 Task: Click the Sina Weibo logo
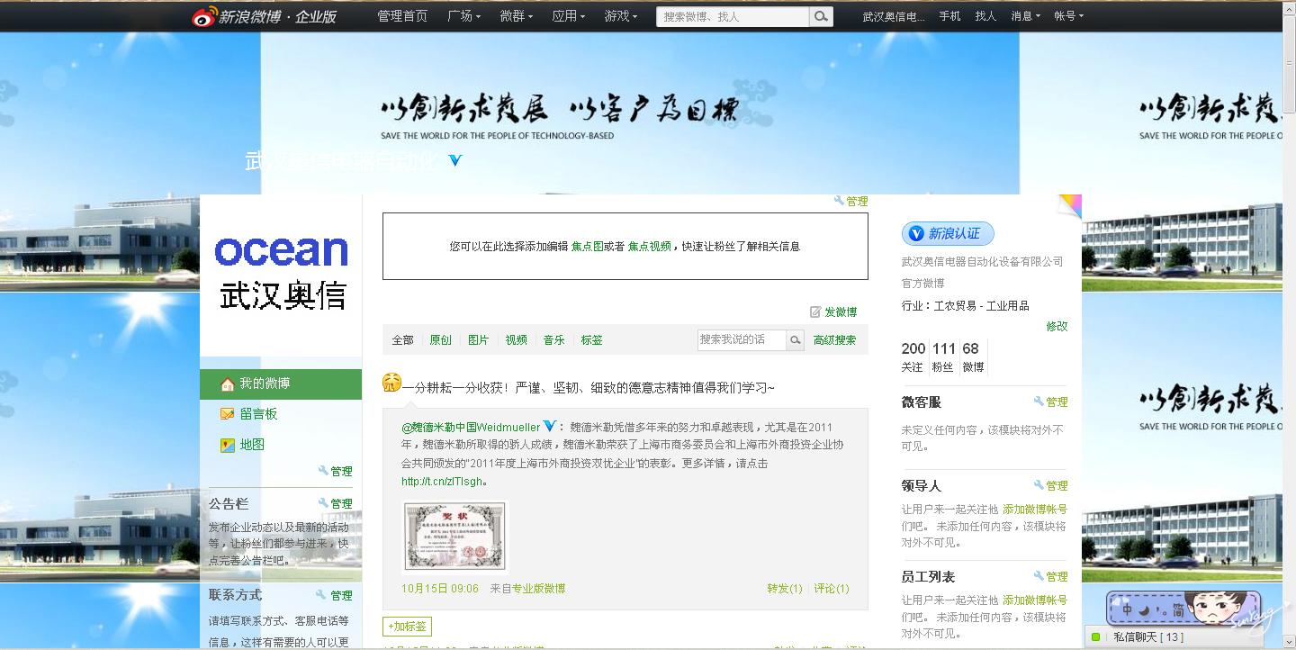pos(264,16)
